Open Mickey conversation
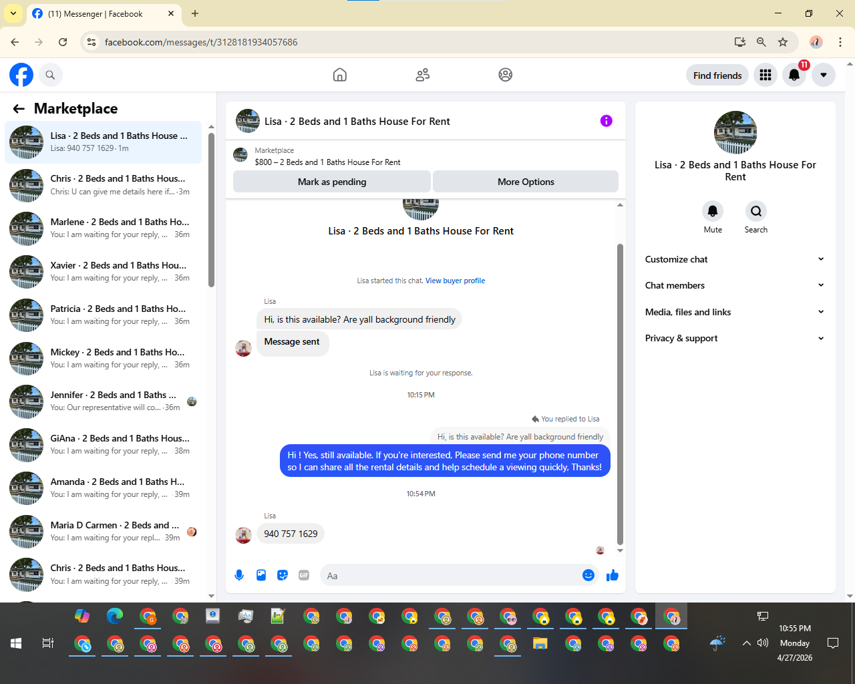The image size is (855, 684). point(103,358)
